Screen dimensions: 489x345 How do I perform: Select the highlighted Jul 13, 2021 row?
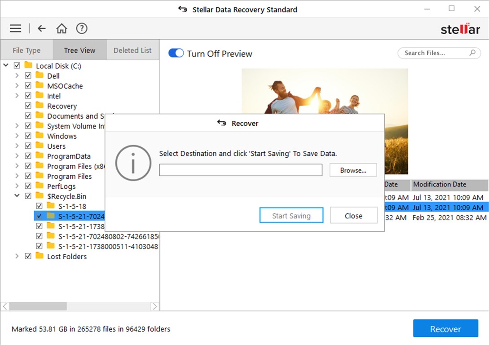tap(436, 208)
